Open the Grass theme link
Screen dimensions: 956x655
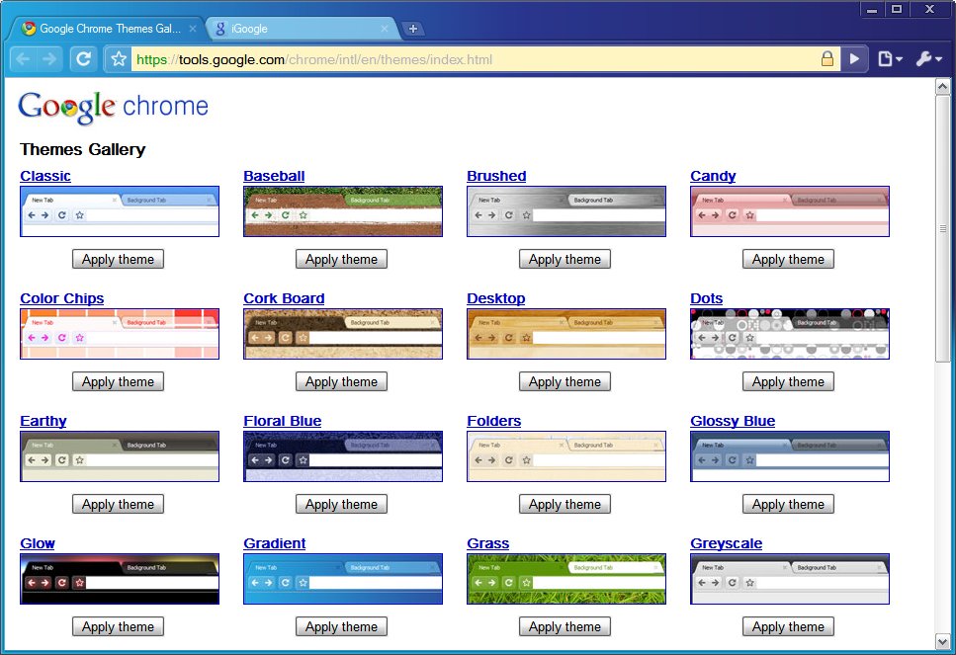(x=487, y=543)
